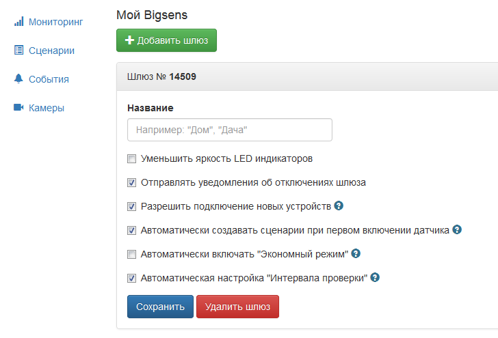Disable allowing new device connections
The height and width of the screenshot is (338, 498).
pyautogui.click(x=132, y=206)
